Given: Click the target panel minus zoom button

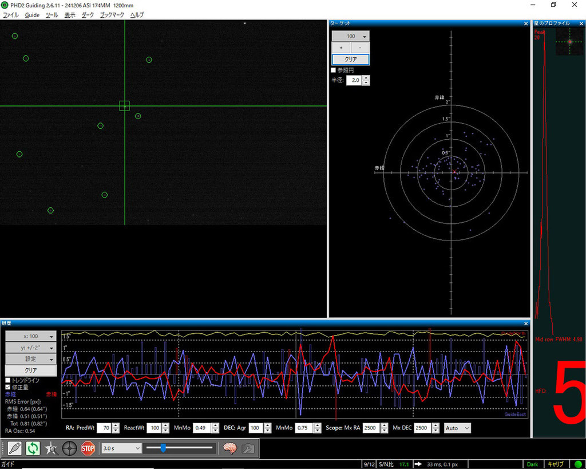Looking at the screenshot, I should click(360, 48).
